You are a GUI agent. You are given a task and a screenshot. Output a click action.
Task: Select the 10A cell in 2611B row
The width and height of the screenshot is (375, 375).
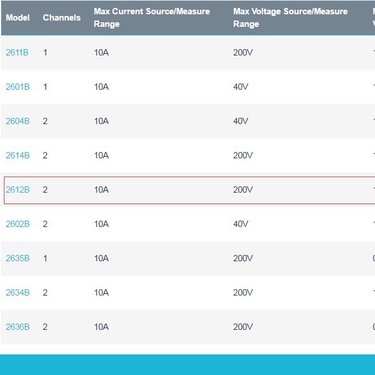coord(101,53)
